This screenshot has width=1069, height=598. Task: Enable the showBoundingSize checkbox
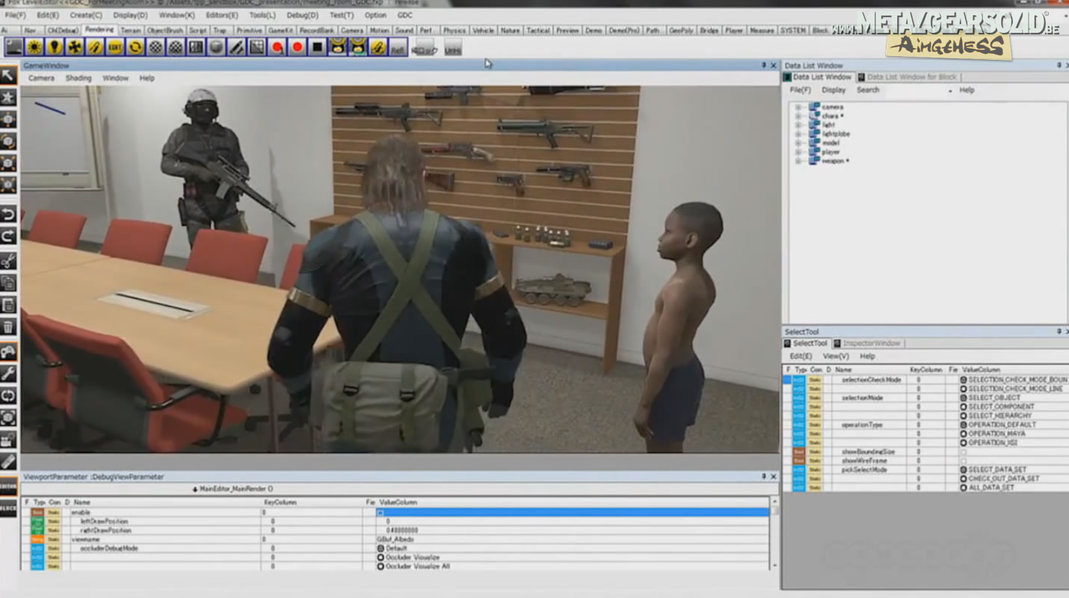964,452
